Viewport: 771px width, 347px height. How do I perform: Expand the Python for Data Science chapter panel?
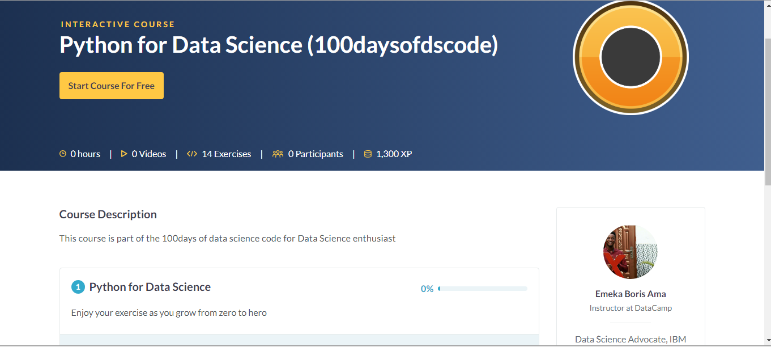(149, 287)
